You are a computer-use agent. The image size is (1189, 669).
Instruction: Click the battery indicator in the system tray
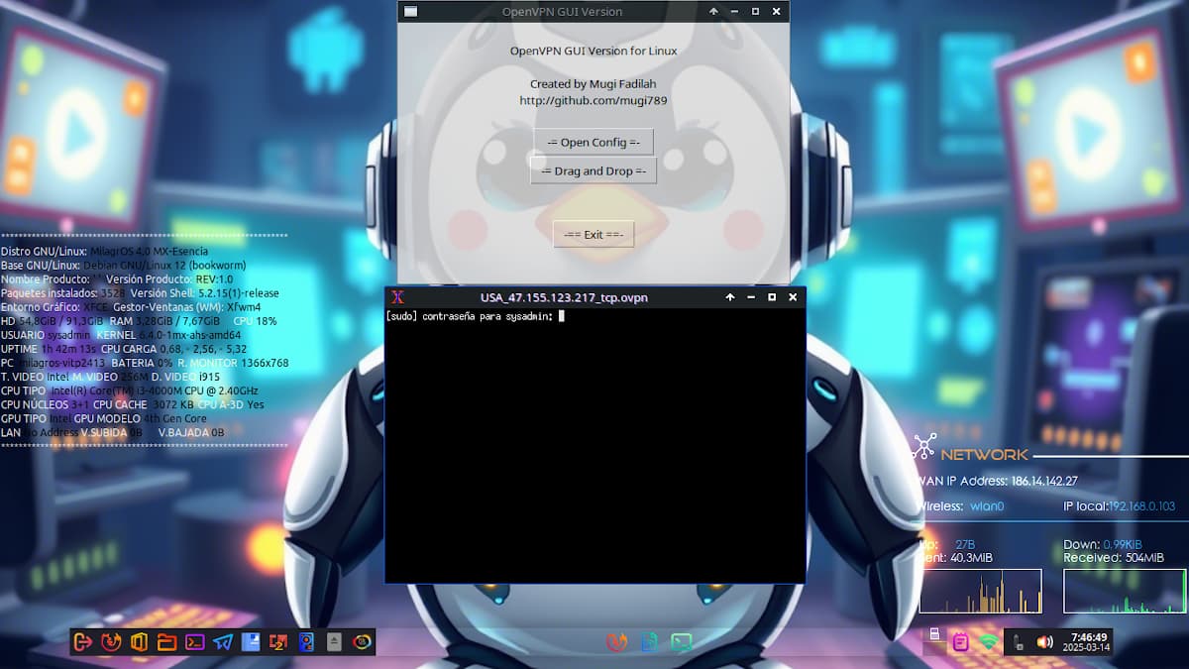point(1017,642)
